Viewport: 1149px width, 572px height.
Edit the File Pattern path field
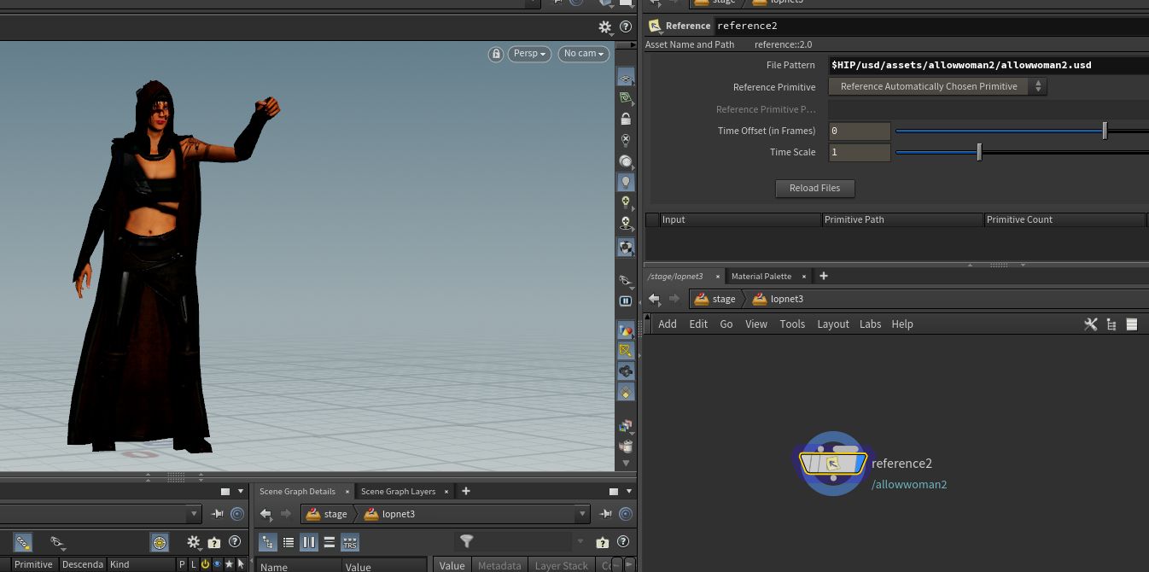pyautogui.click(x=989, y=65)
